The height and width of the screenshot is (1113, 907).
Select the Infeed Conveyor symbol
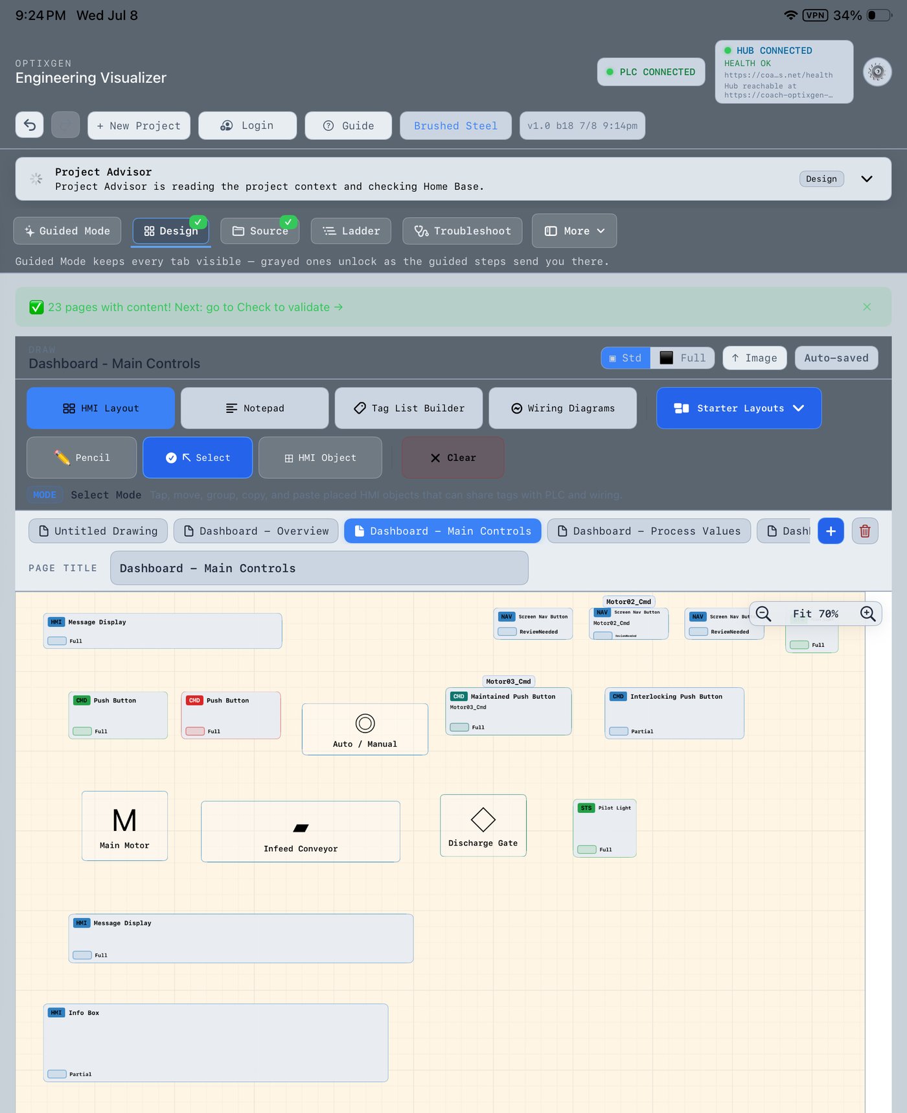[x=301, y=832]
